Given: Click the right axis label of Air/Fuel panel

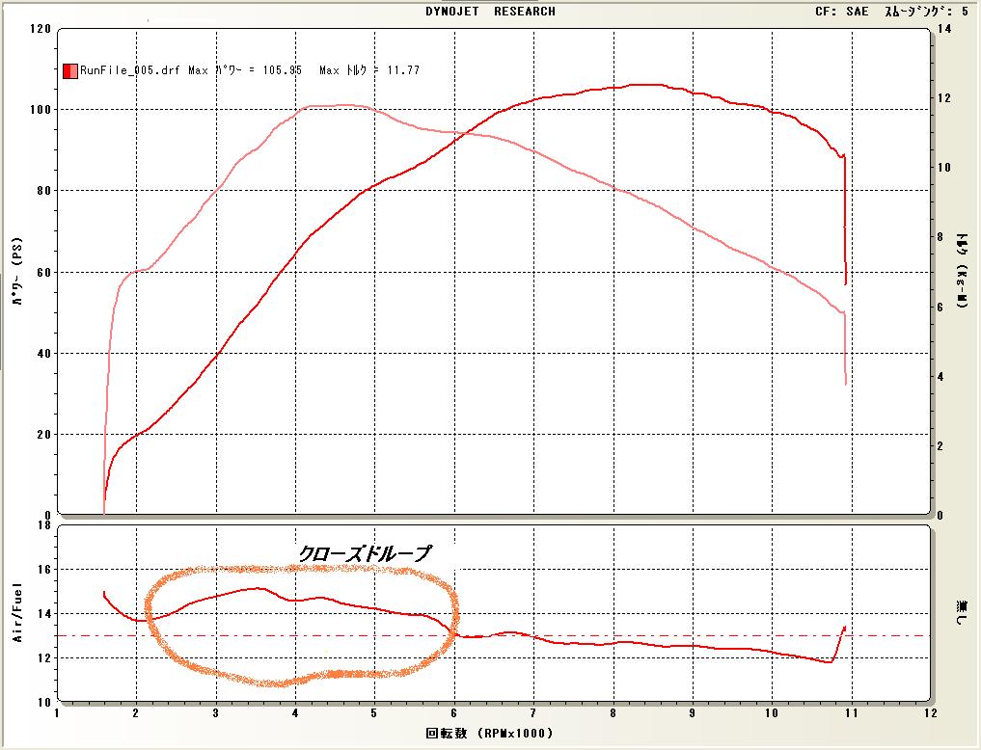Looking at the screenshot, I should coord(963,612).
